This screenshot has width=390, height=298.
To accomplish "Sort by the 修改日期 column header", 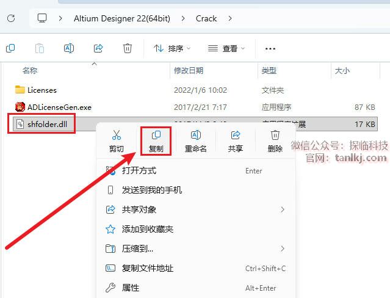I will pos(189,70).
